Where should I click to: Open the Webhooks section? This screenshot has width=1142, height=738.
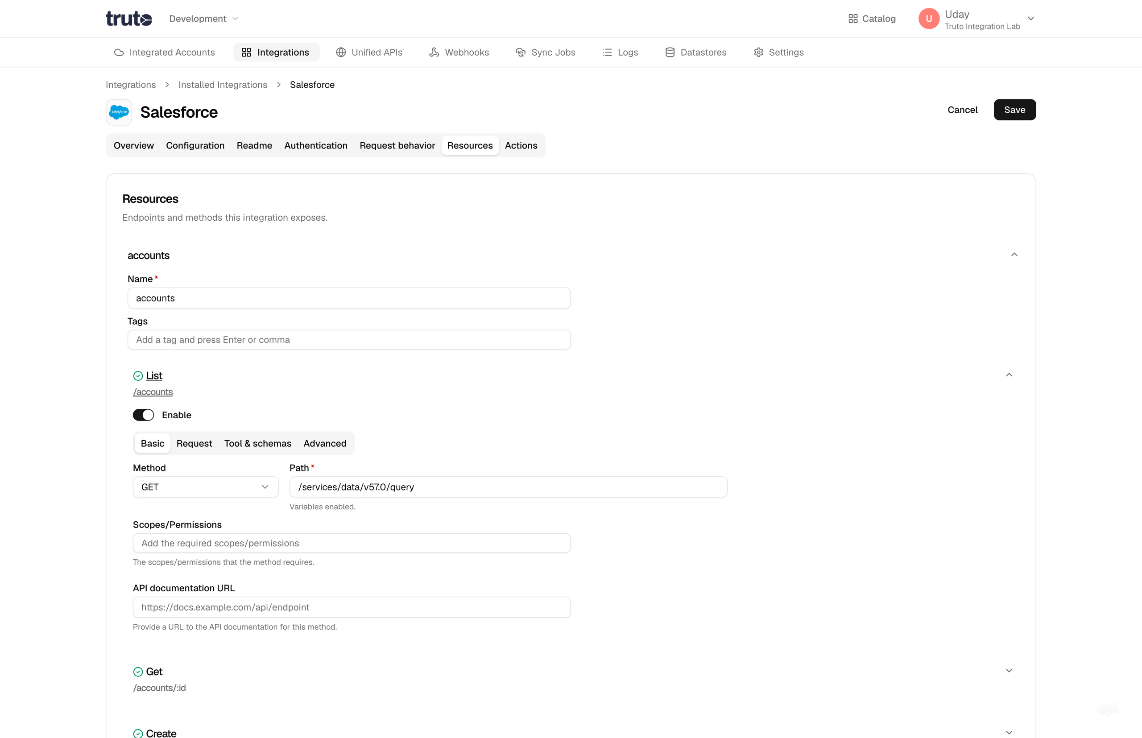459,52
